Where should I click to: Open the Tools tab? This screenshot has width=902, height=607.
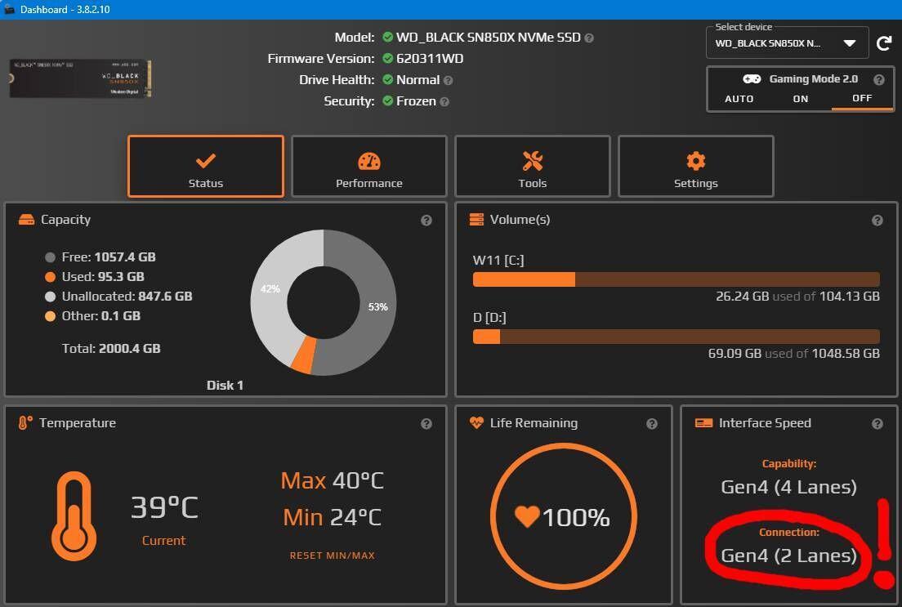point(533,167)
